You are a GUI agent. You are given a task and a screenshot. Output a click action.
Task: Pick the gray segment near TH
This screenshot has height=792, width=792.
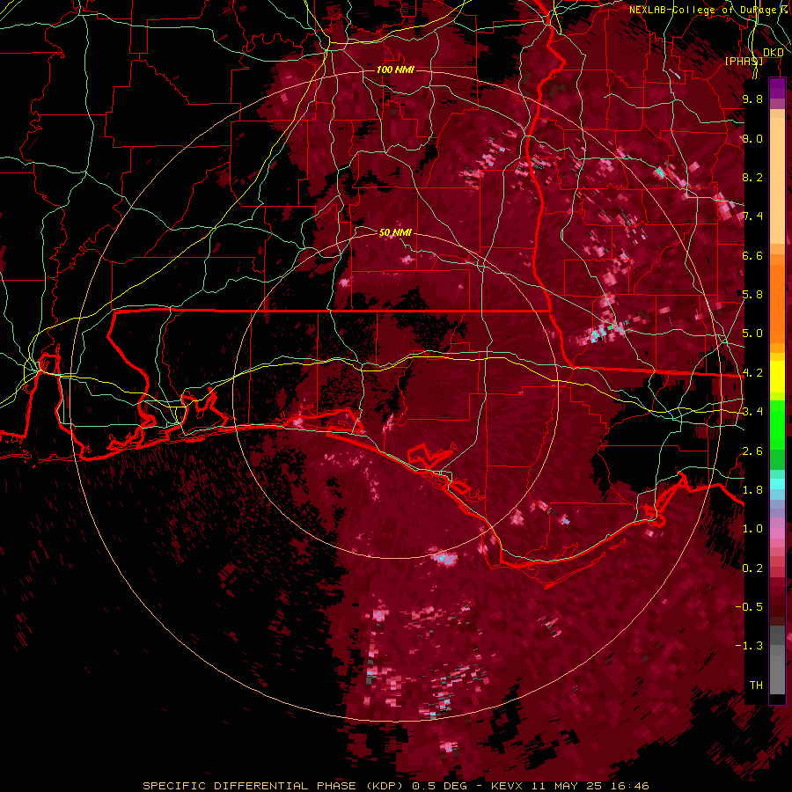[777, 675]
